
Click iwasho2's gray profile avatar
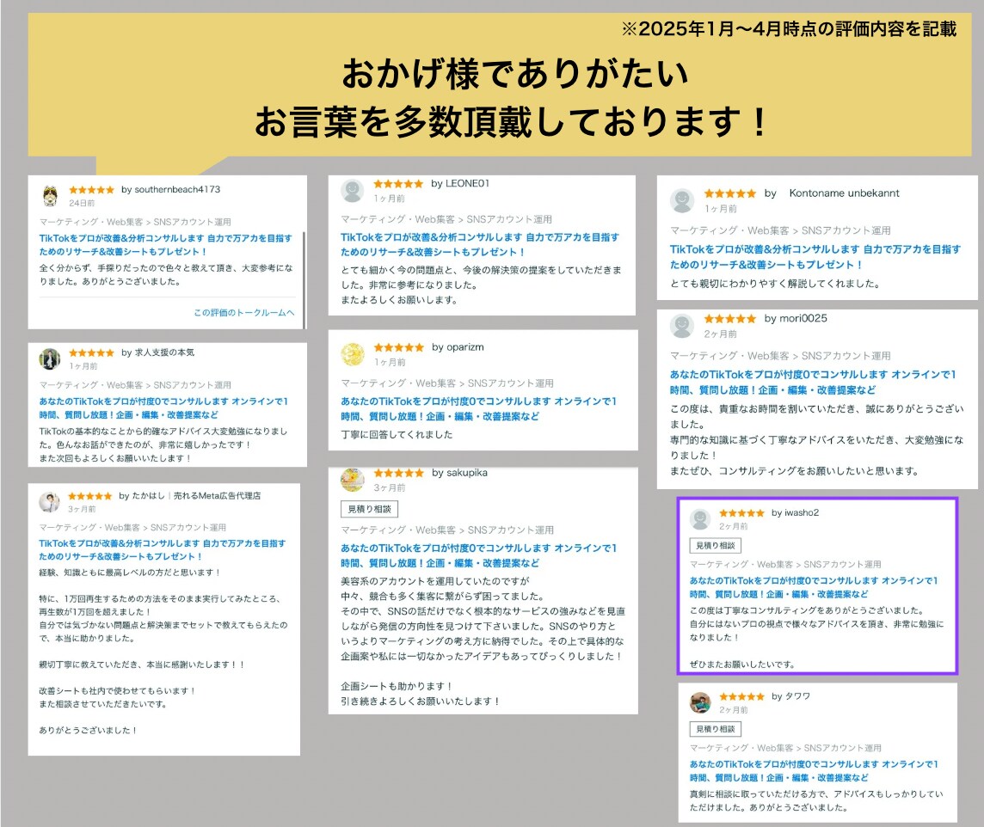pos(699,519)
